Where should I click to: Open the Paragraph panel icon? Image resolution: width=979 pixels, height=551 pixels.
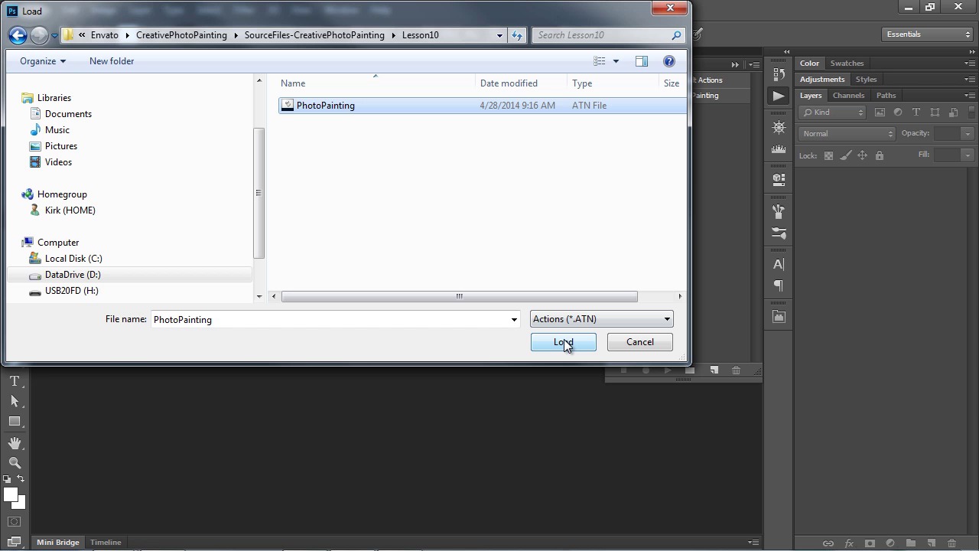(x=779, y=285)
